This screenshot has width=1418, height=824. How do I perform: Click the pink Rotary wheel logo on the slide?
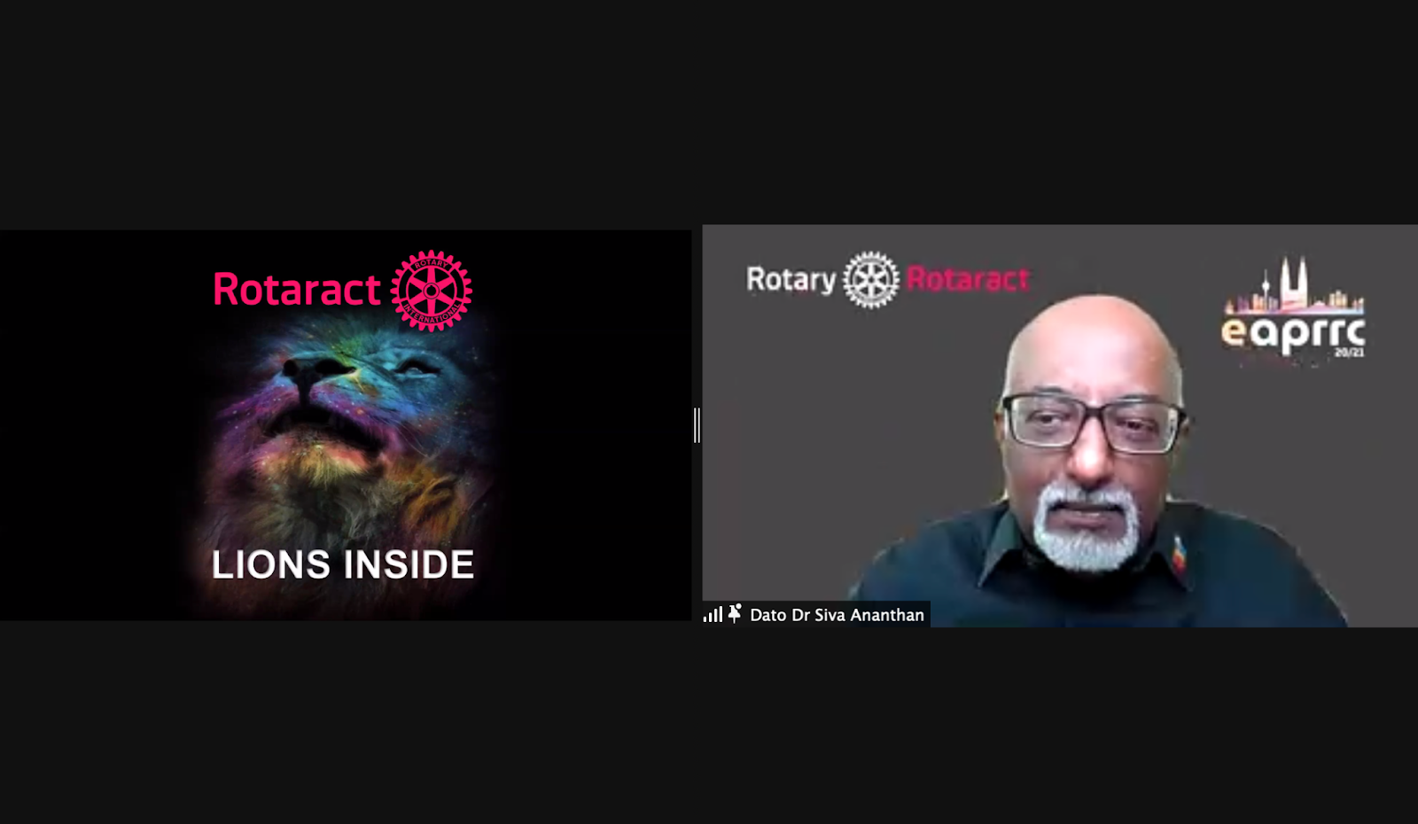(x=432, y=291)
